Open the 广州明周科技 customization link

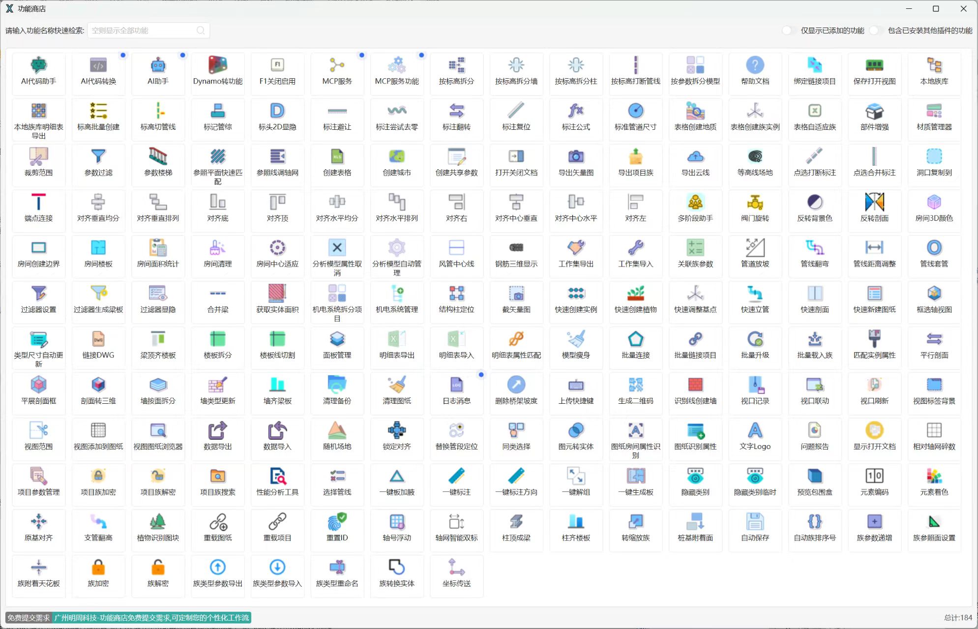(151, 618)
